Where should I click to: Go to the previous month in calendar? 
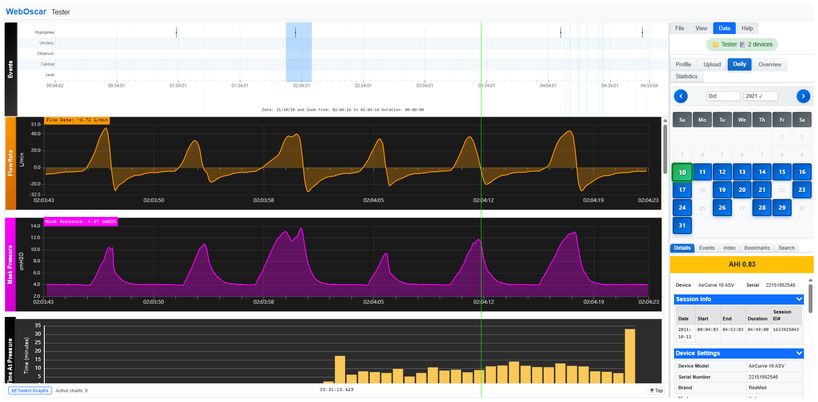click(x=681, y=96)
